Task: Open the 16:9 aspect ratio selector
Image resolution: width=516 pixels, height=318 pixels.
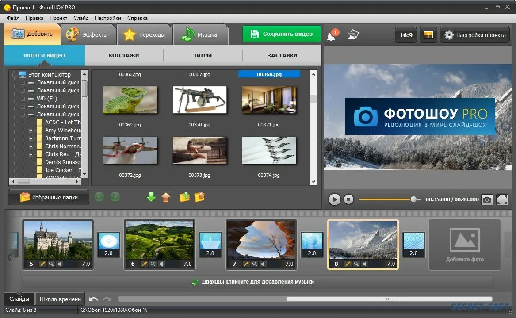Action: coord(406,35)
